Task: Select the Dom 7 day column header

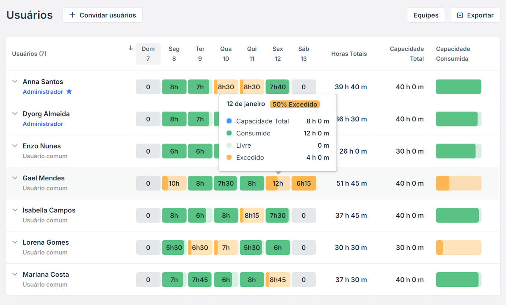Action: click(148, 54)
